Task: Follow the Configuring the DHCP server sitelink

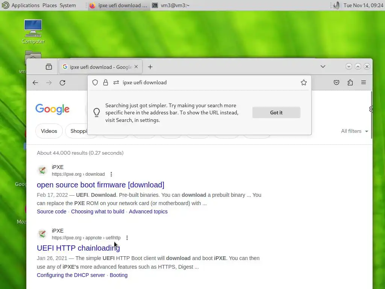Action: coord(71,275)
